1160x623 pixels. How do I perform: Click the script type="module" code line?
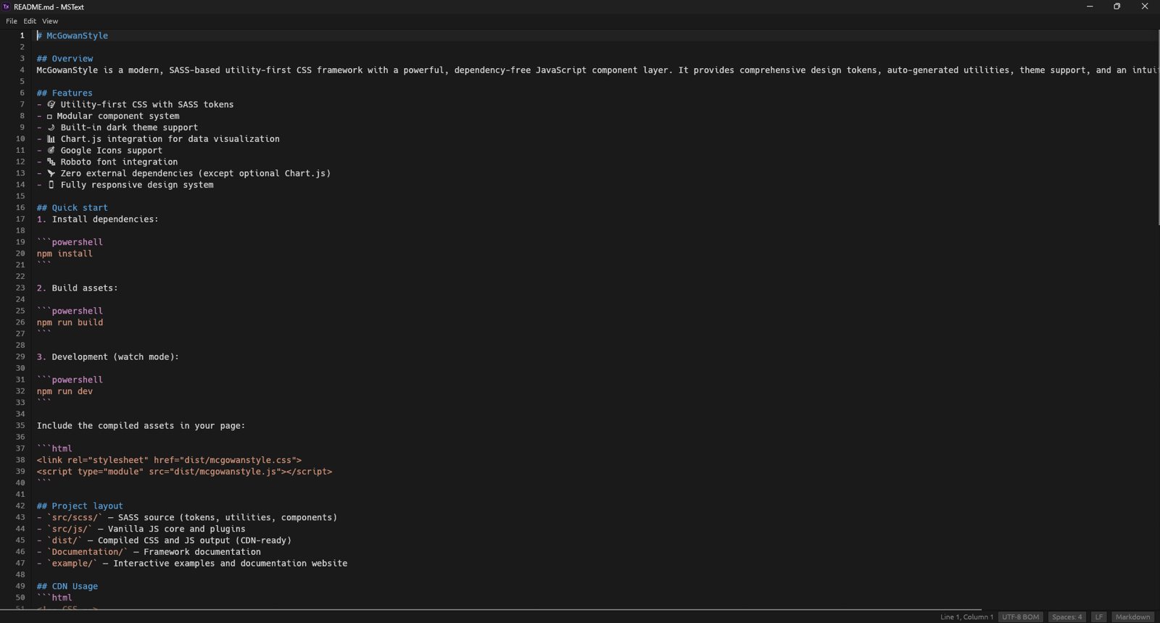pos(184,472)
